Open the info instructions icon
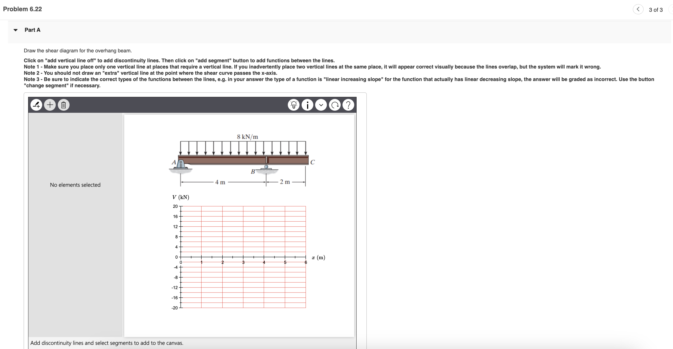Screen dimensions: 673x349 tap(308, 105)
